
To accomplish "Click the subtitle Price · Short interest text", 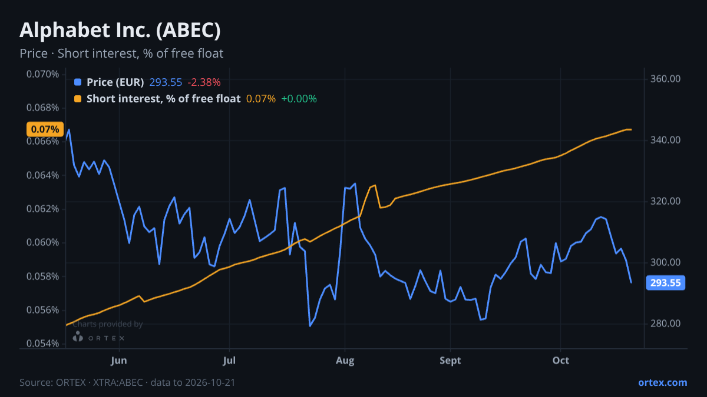I will tap(121, 54).
